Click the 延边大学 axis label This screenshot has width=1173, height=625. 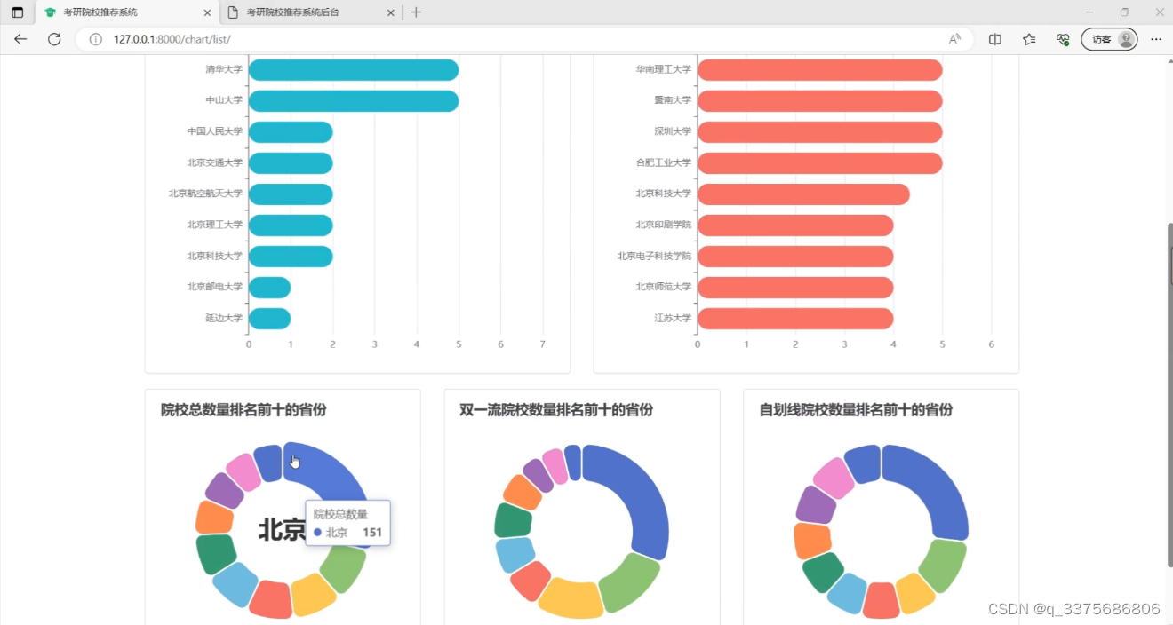tap(224, 318)
